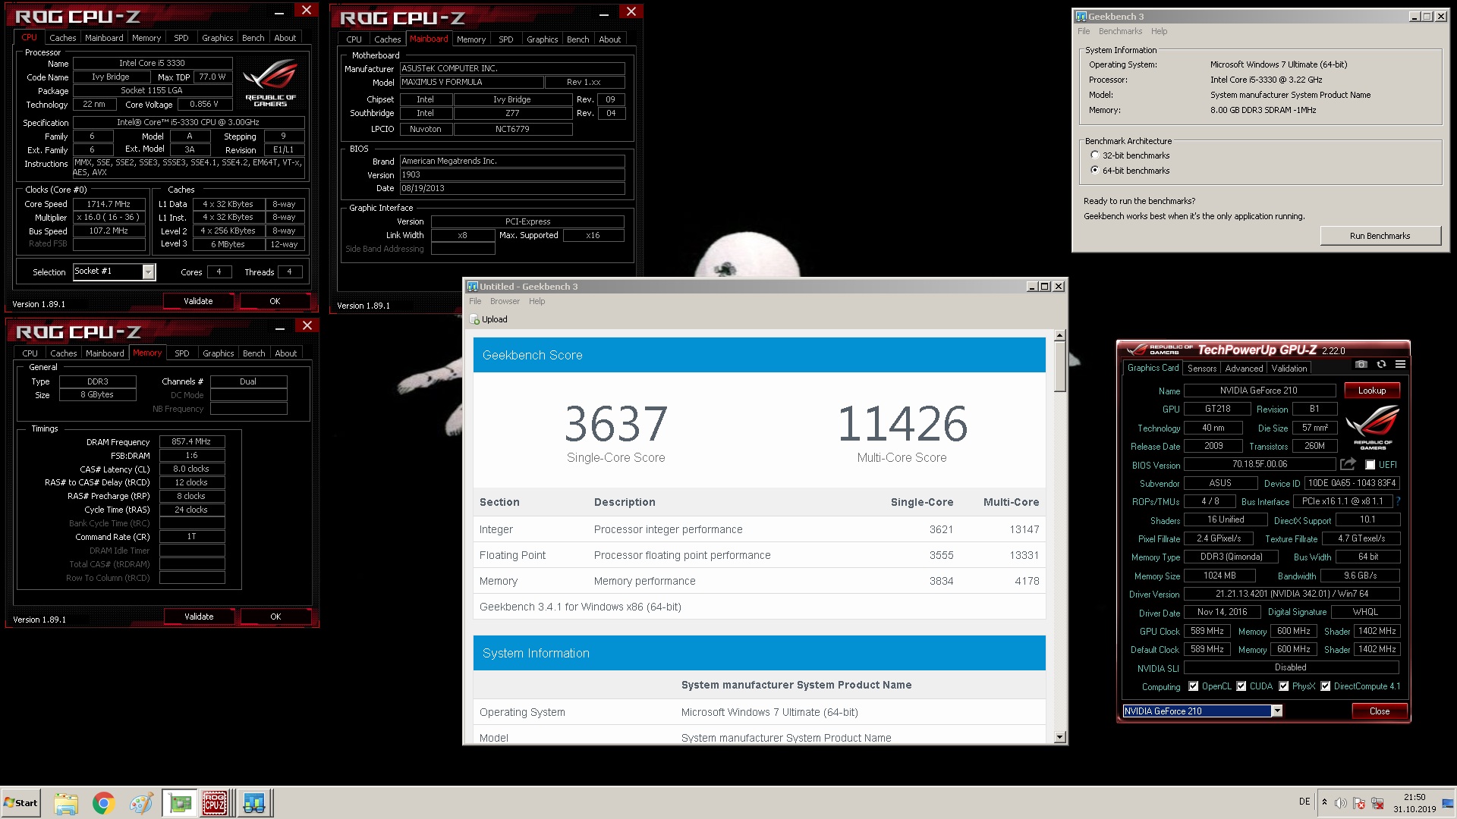Click the Upload icon in Geekbench results
Image resolution: width=1457 pixels, height=819 pixels.
(x=475, y=319)
